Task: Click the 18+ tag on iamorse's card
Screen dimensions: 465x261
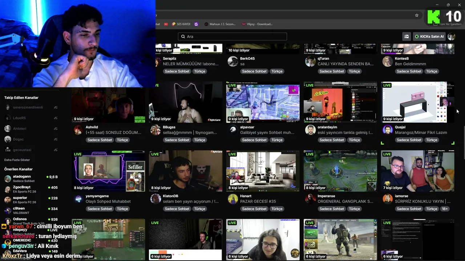Action: [x=445, y=209]
